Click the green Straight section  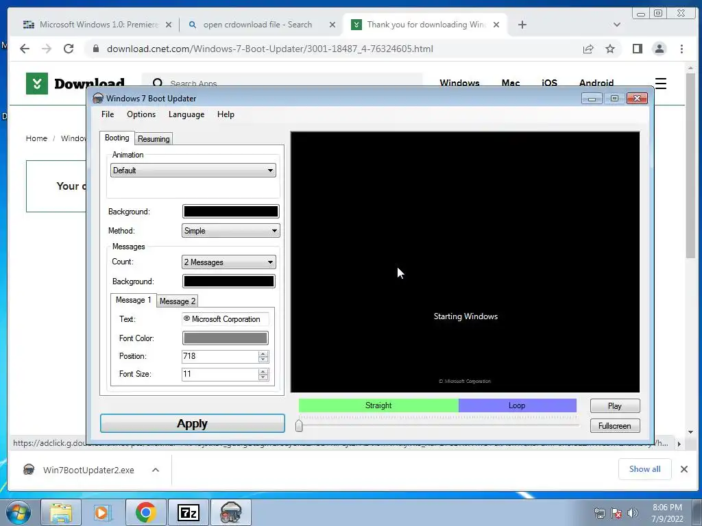click(x=378, y=405)
